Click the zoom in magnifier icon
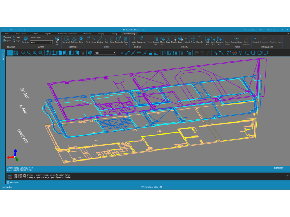Image resolution: width=290 pixels, height=217 pixels. coord(23,53)
